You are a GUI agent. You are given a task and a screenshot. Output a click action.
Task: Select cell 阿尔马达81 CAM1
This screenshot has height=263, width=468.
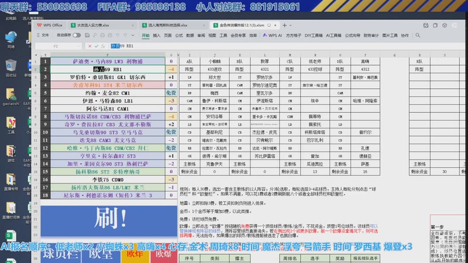108,109
